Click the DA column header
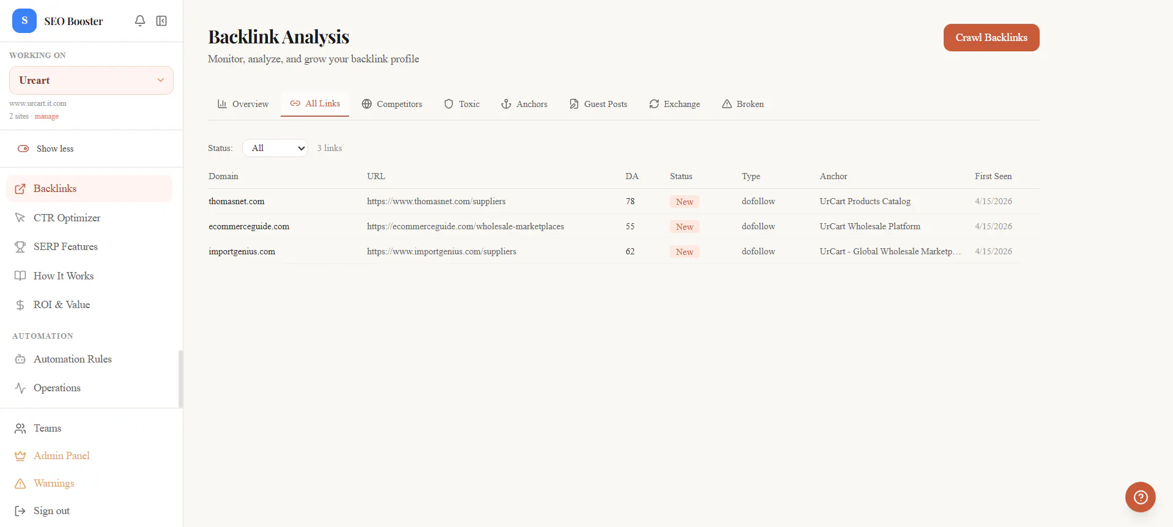 pyautogui.click(x=632, y=176)
